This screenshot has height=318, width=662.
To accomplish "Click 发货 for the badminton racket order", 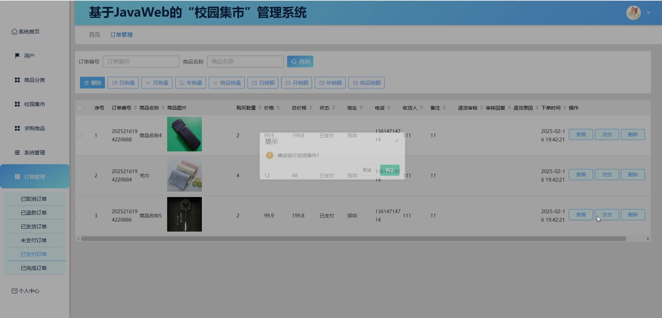I will pos(607,215).
